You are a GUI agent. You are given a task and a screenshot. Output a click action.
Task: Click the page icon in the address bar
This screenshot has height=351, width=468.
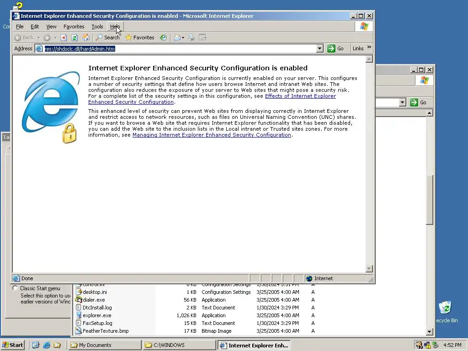39,48
